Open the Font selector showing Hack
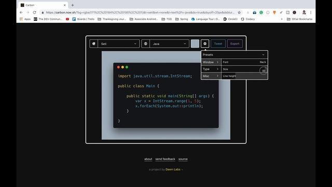The image size is (332, 187). pos(244,62)
